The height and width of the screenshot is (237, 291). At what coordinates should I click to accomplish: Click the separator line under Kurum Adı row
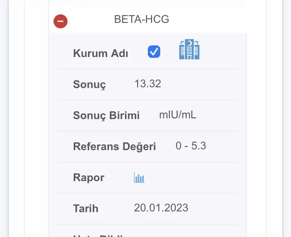[147, 69]
